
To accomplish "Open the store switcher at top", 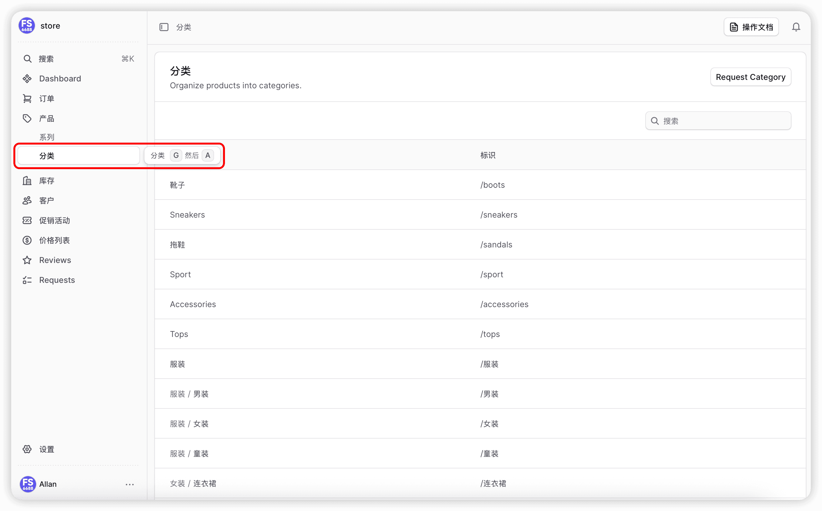I will (x=50, y=26).
